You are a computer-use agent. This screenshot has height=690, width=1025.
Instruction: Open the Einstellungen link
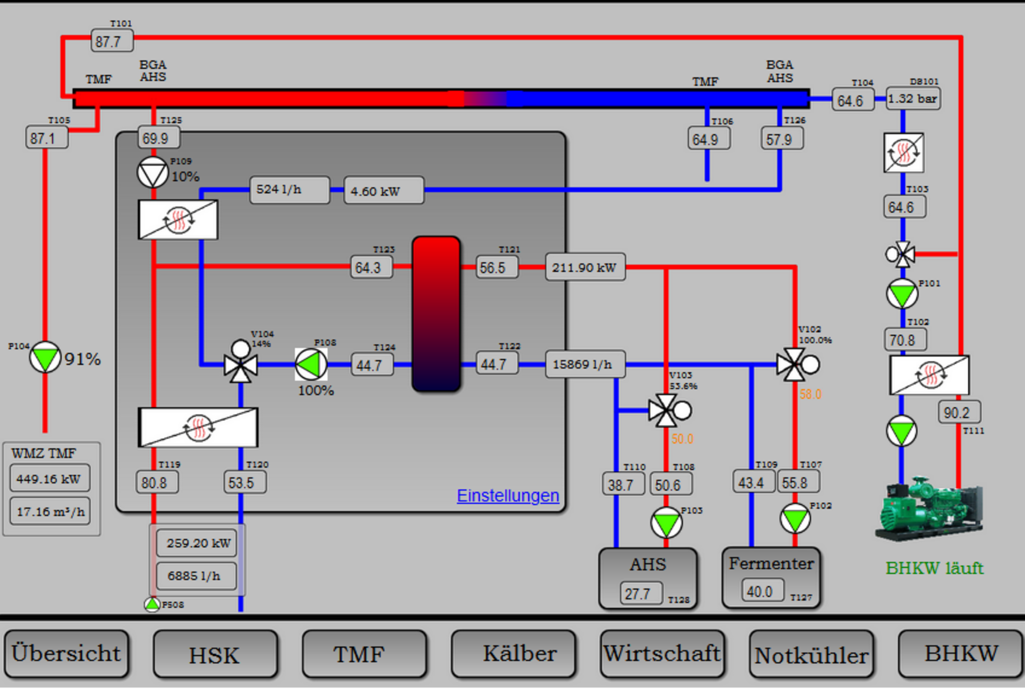(x=508, y=496)
